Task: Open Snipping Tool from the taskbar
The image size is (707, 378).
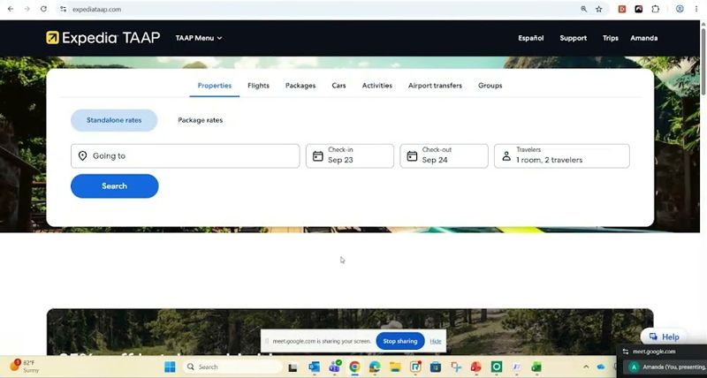Action: tap(456, 367)
